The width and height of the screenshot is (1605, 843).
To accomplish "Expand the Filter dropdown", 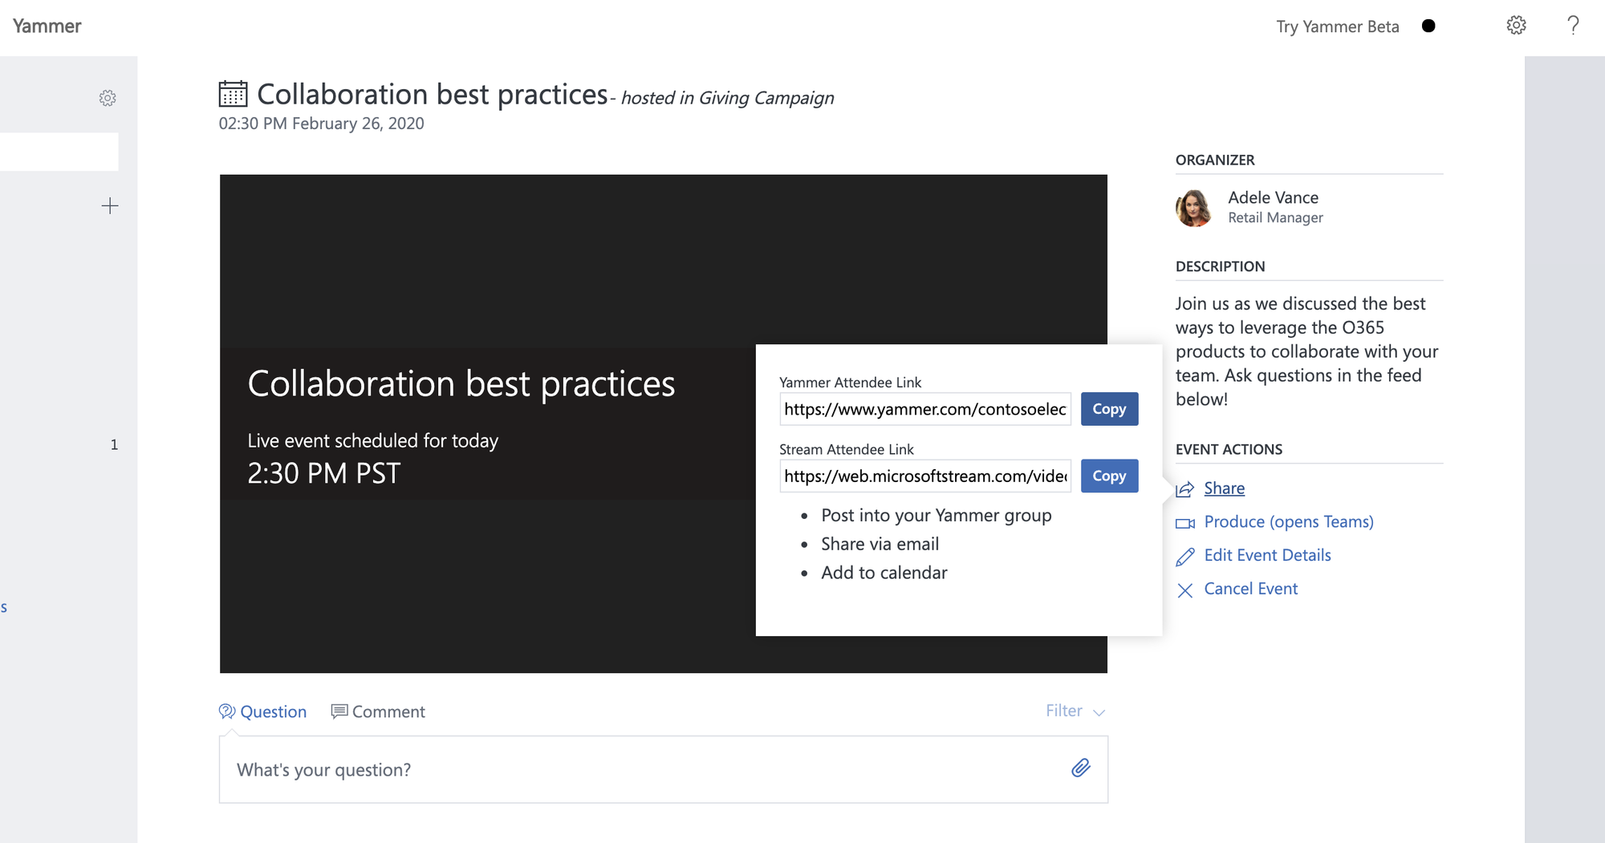I will point(1075,711).
